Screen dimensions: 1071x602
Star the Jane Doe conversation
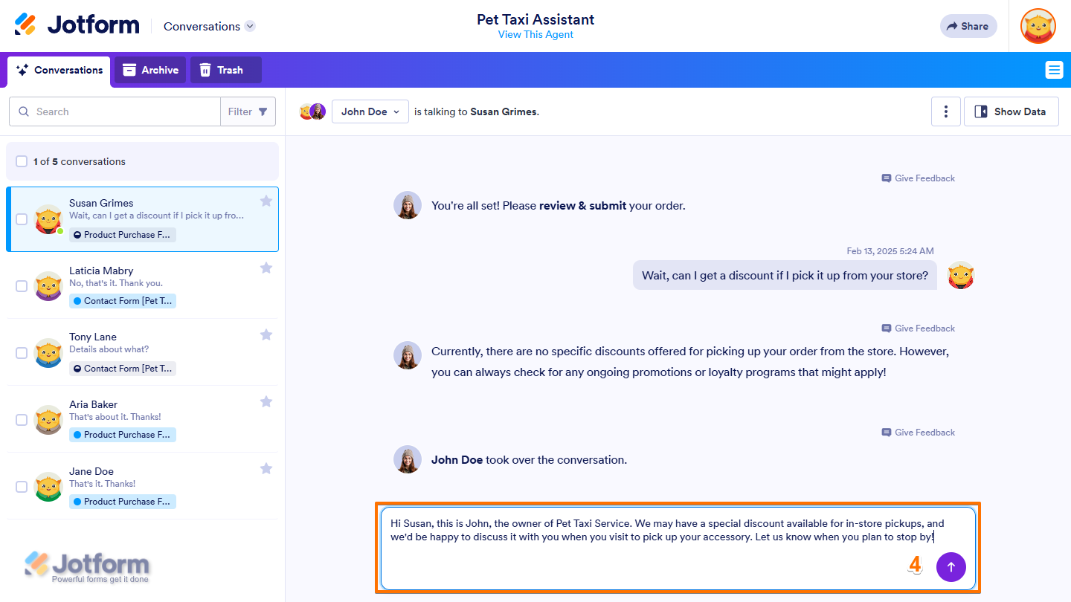click(x=266, y=468)
